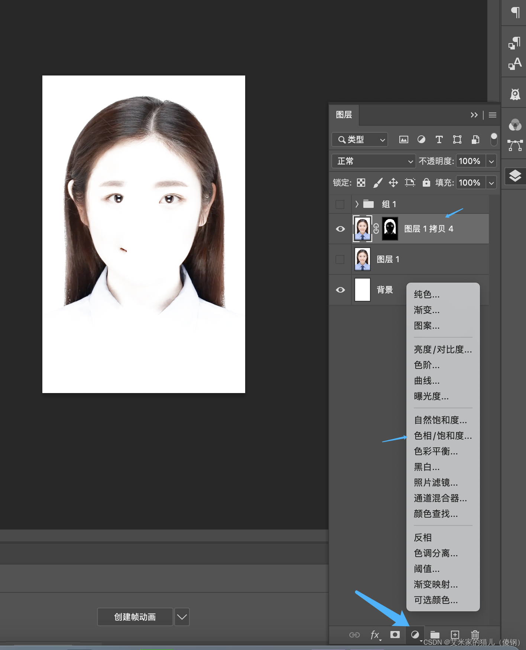526x650 pixels.
Task: Open dropdown arrow beside 创建帧动画
Action: [182, 617]
